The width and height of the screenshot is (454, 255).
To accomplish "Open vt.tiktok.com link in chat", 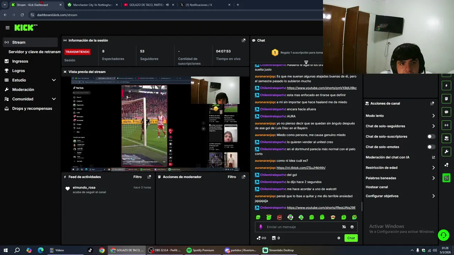I will point(301,168).
